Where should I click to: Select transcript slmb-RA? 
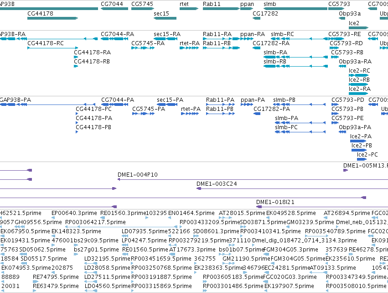(x=275, y=52)
